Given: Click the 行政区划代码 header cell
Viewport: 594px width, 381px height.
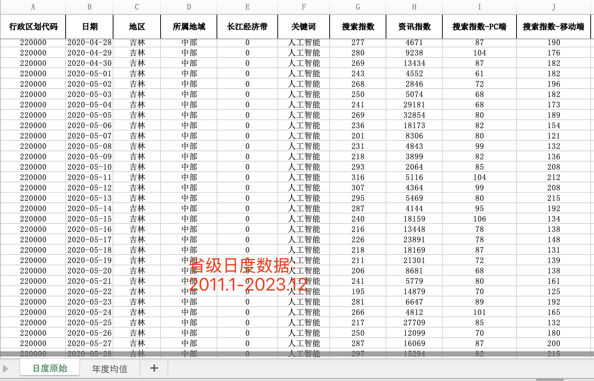Looking at the screenshot, I should 33,27.
